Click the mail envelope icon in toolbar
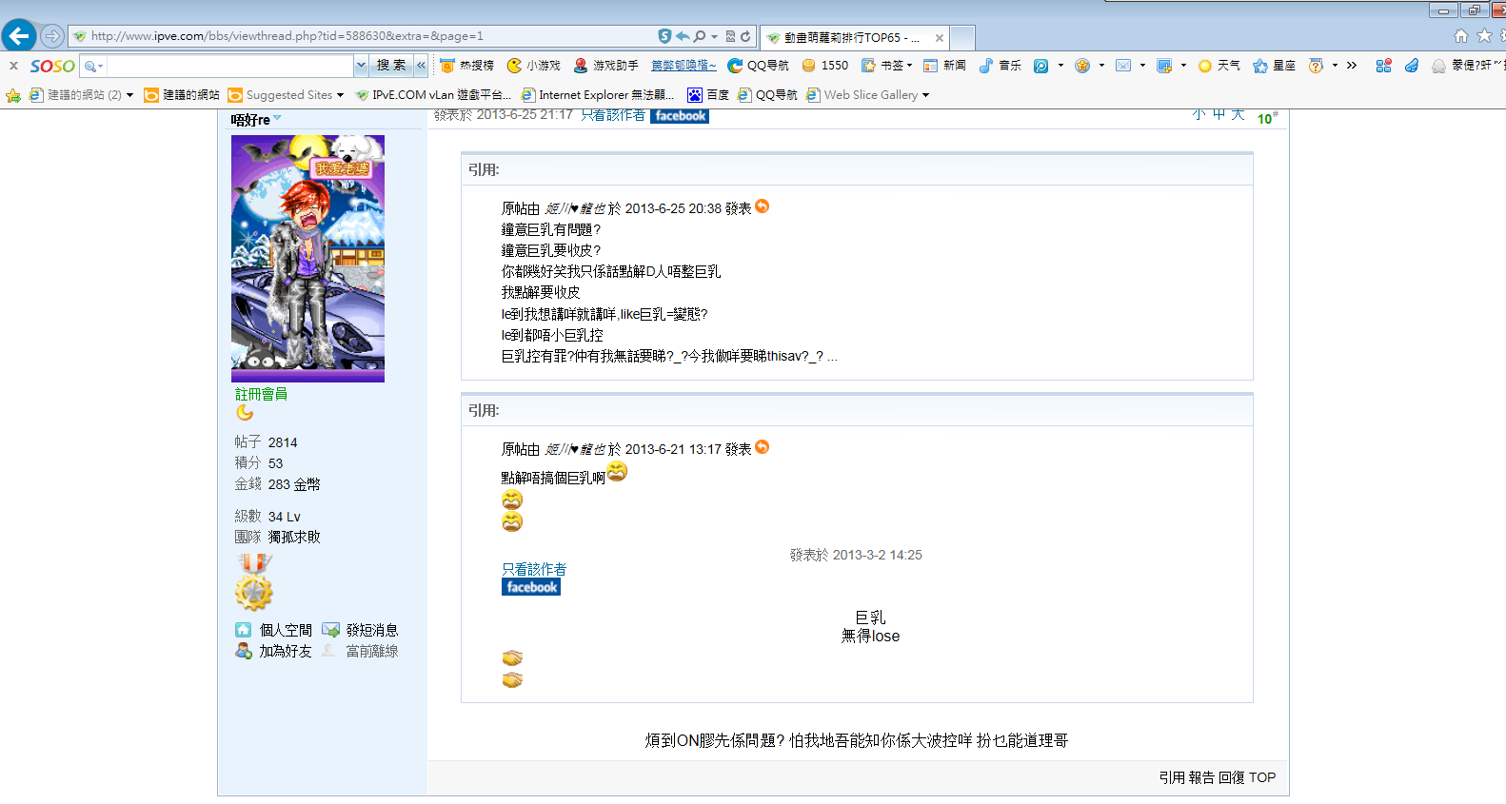This screenshot has width=1506, height=804. (1123, 66)
